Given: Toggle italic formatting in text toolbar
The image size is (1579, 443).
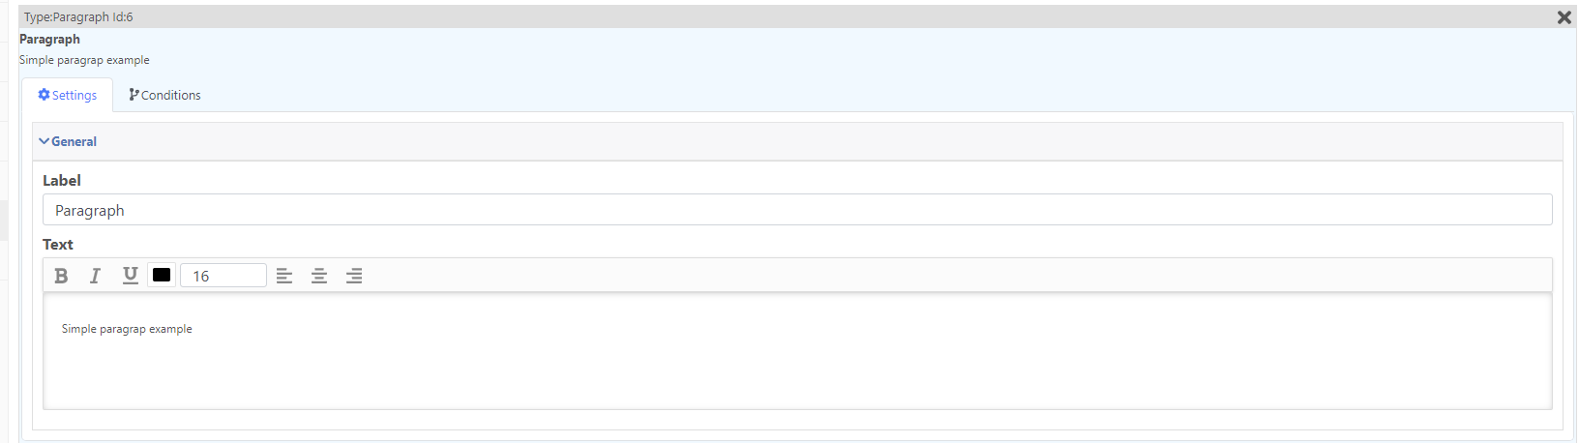Looking at the screenshot, I should click(95, 276).
